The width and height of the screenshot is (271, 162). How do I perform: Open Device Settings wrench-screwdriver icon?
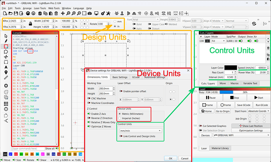pos(108,13)
